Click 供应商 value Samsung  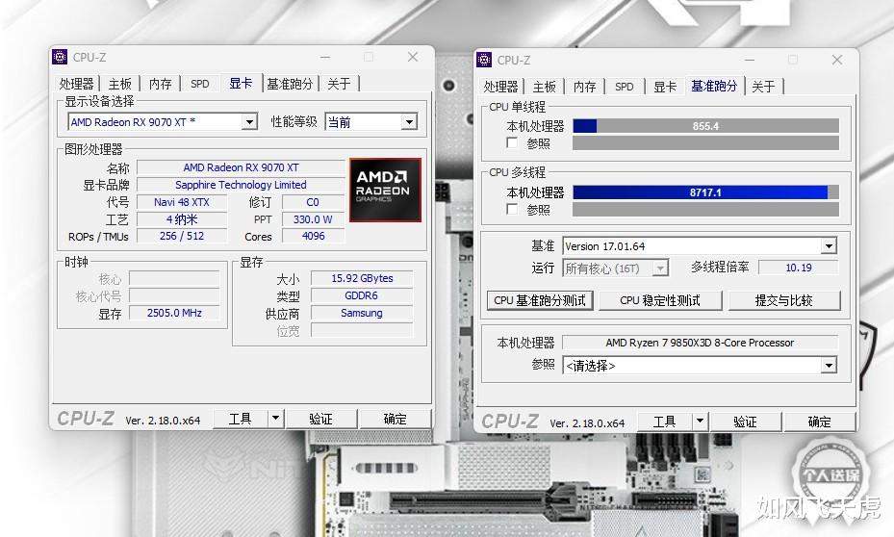(x=362, y=313)
